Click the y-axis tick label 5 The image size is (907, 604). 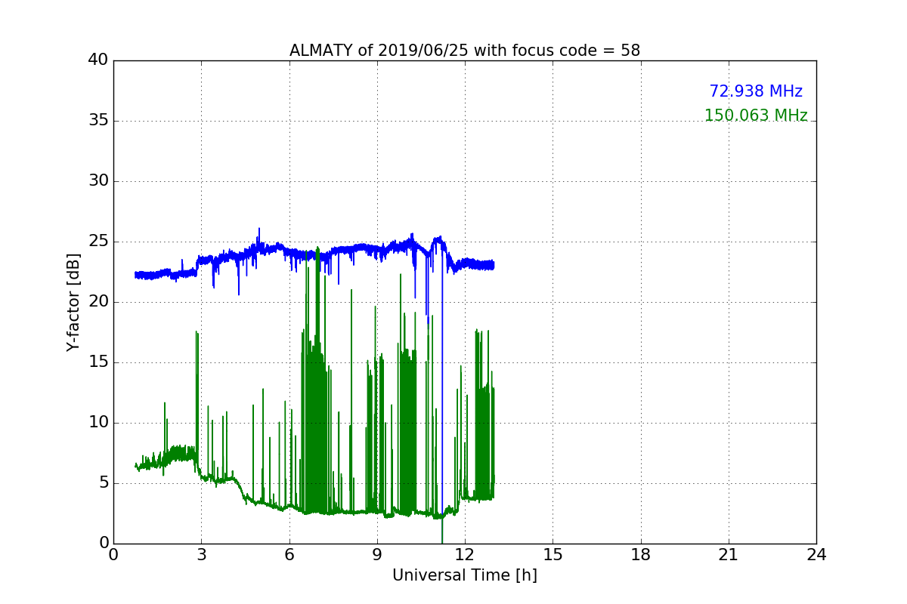[104, 483]
